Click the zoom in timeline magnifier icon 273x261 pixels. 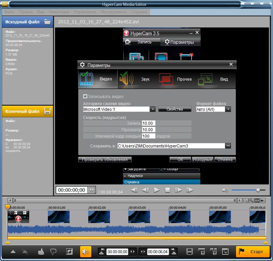coord(251,201)
